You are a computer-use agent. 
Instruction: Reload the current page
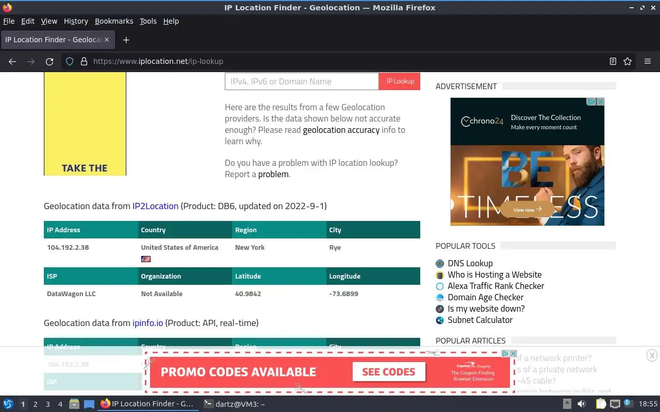coord(49,61)
